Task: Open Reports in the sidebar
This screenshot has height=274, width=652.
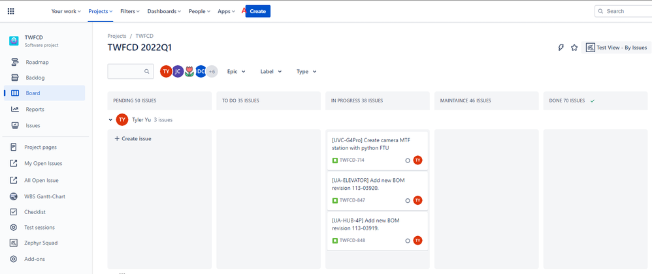Action: pos(35,110)
